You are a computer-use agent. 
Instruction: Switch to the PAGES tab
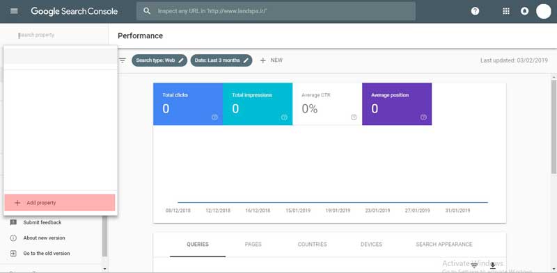click(253, 245)
